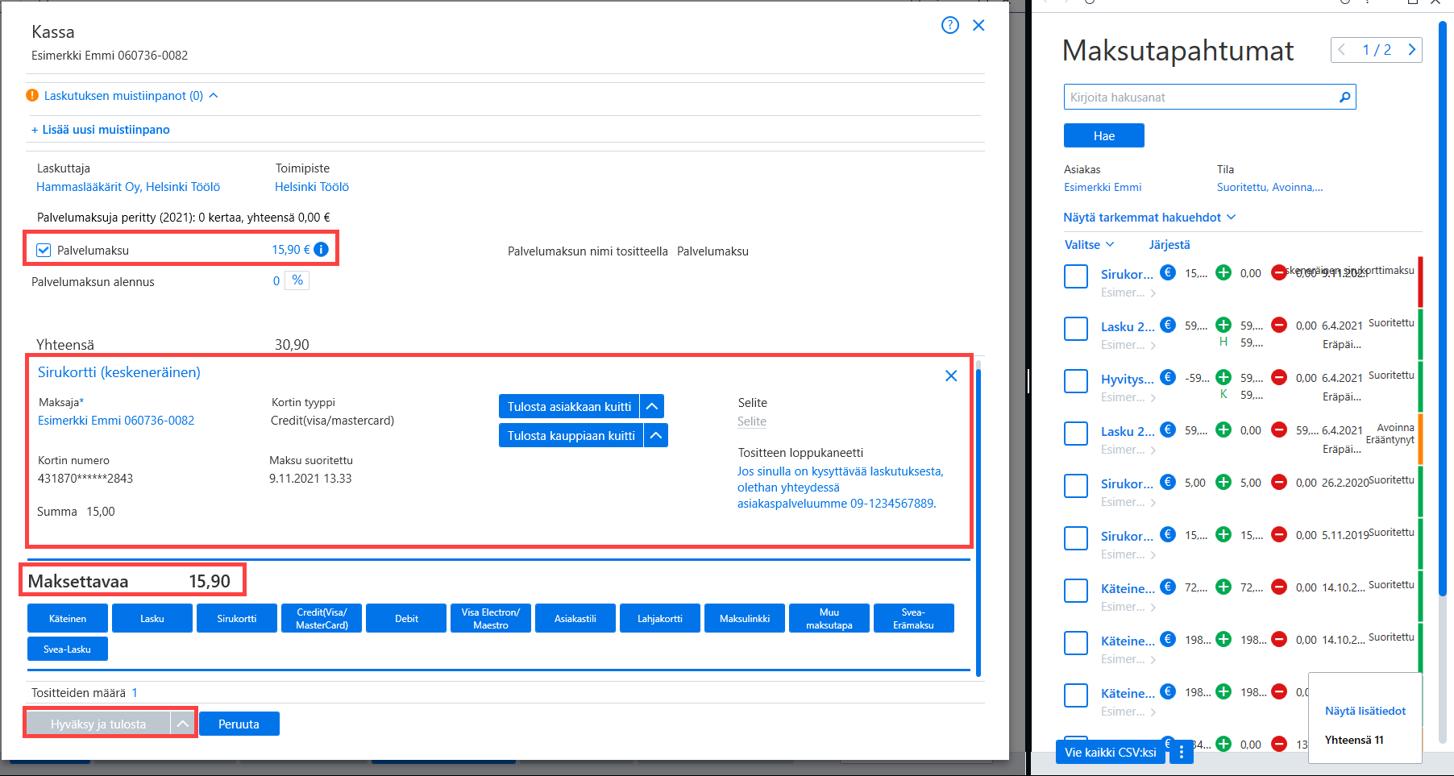Open Tila filter Suoritettu, Avoinna
The image size is (1454, 776).
click(x=1269, y=187)
